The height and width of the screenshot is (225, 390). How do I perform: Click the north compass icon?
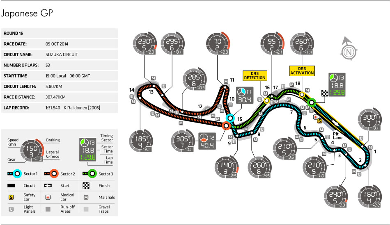point(348,49)
